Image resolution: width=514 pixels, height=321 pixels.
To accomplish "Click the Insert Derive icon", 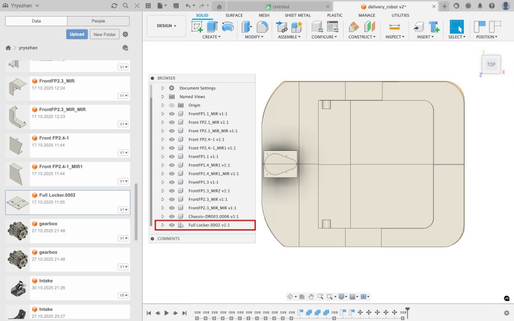I will pos(419,27).
